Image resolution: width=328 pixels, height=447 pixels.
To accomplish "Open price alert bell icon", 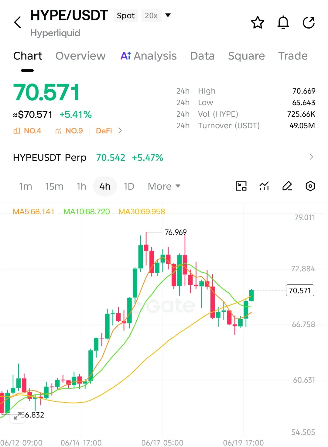I will tap(283, 22).
